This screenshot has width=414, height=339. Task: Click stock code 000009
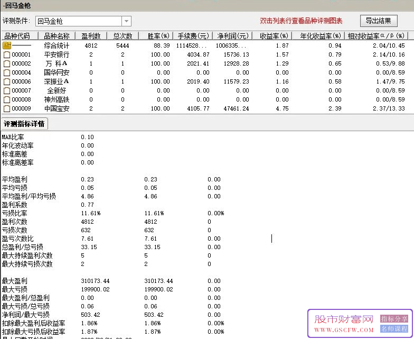[21, 108]
